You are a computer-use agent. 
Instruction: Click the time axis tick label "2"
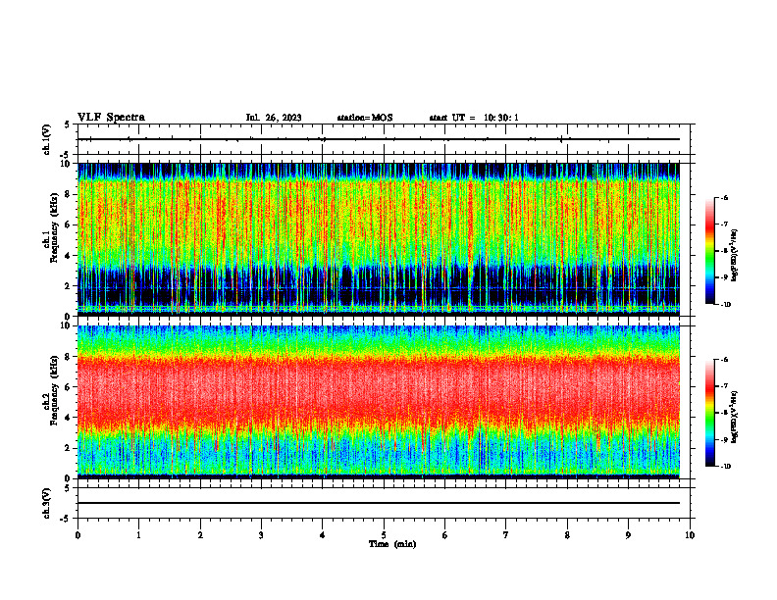point(200,534)
